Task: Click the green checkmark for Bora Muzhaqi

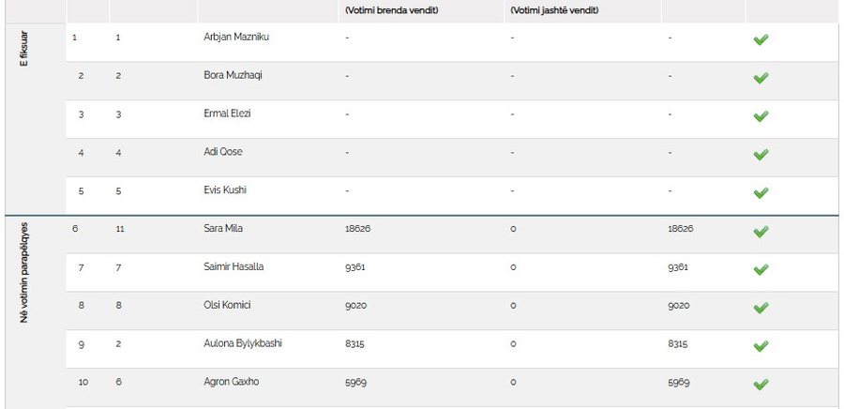Action: click(761, 78)
